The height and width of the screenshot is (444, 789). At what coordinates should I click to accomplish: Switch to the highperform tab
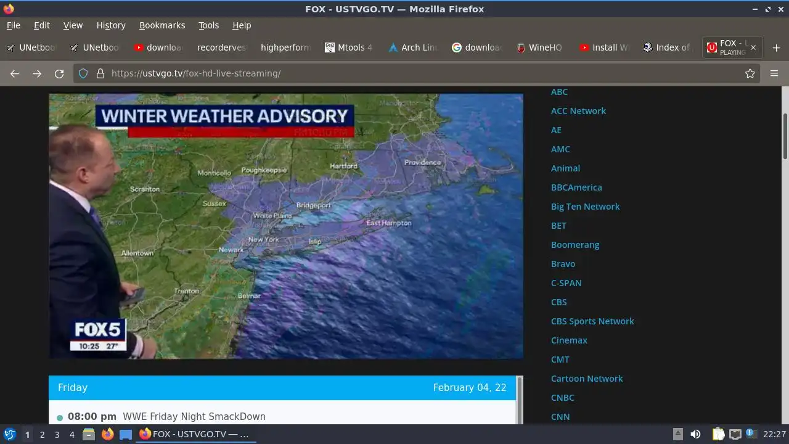(285, 47)
